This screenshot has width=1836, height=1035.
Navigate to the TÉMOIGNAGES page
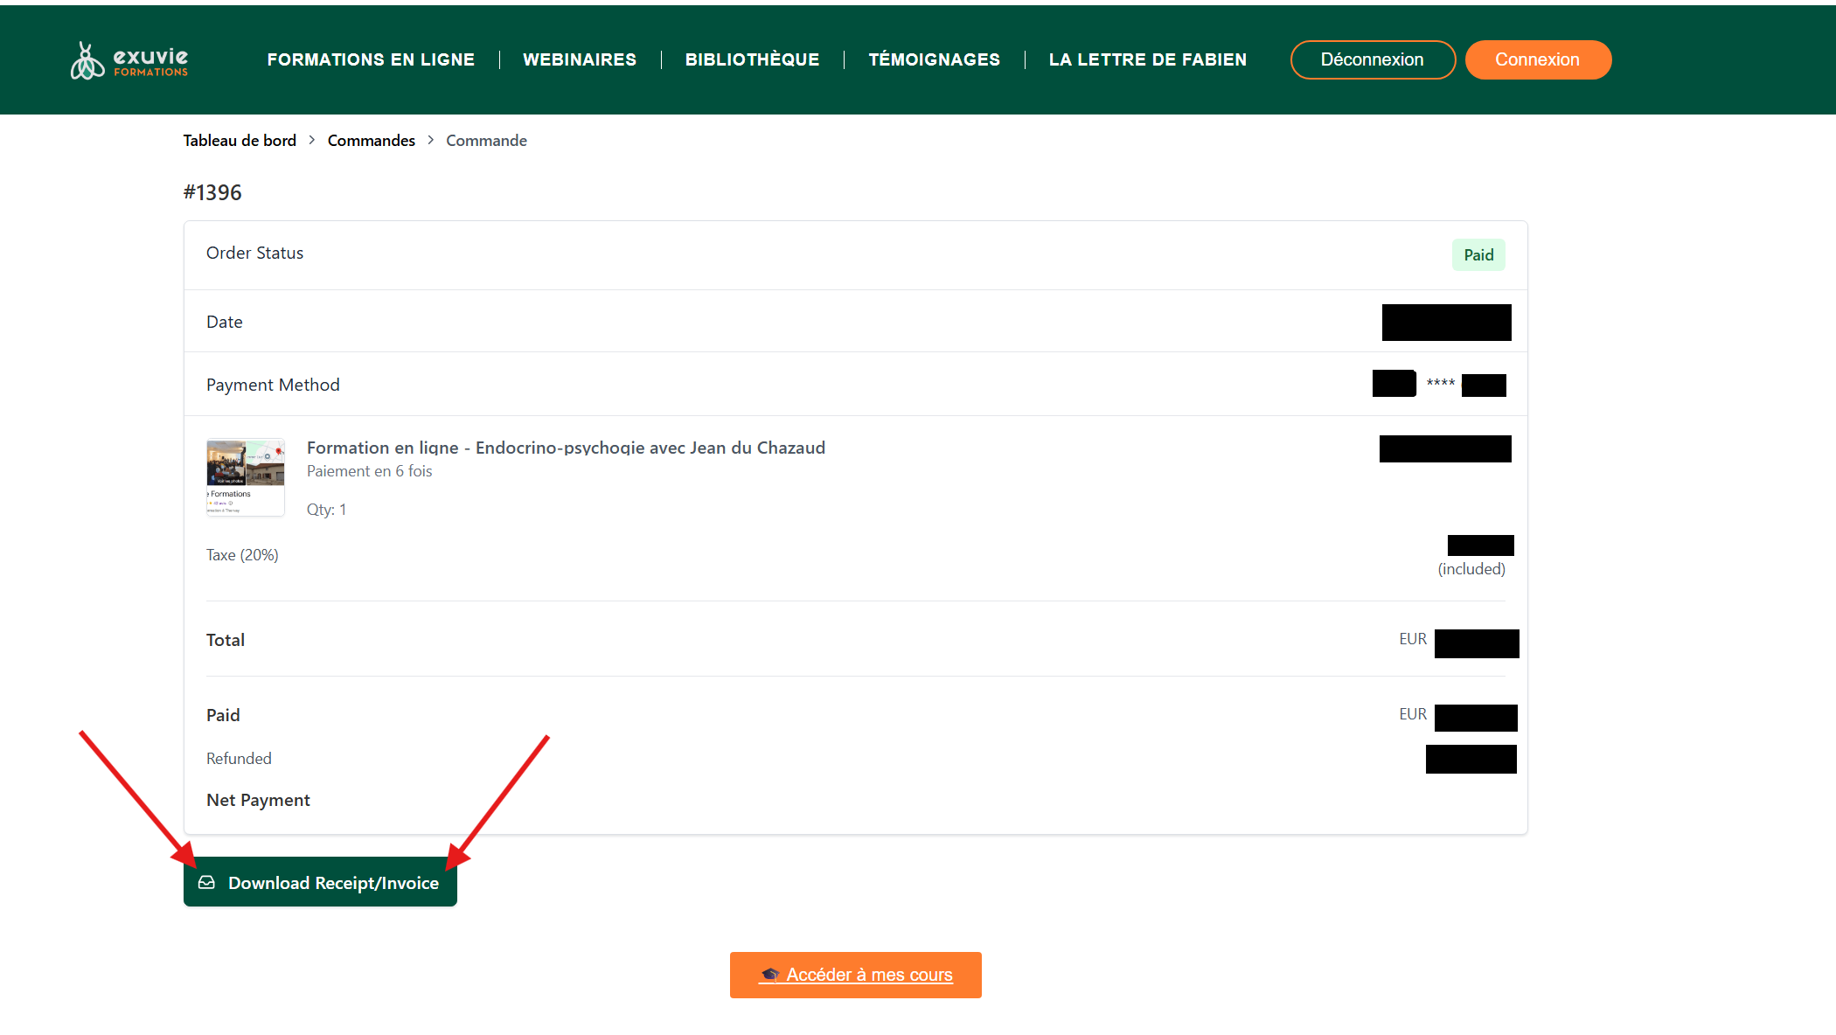point(934,59)
